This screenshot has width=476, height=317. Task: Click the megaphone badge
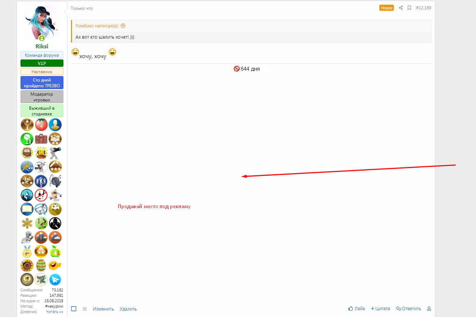[41, 209]
